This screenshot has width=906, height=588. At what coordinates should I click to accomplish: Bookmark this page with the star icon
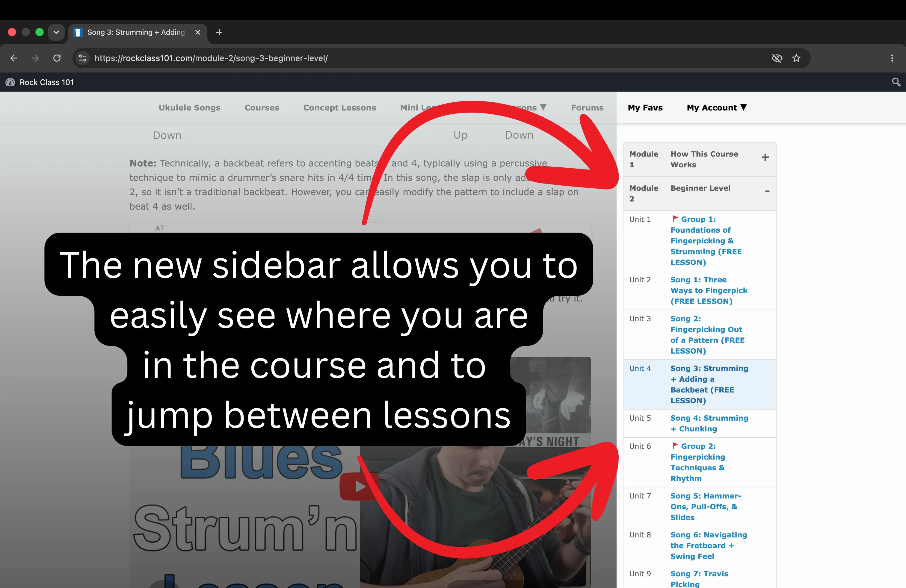(796, 58)
